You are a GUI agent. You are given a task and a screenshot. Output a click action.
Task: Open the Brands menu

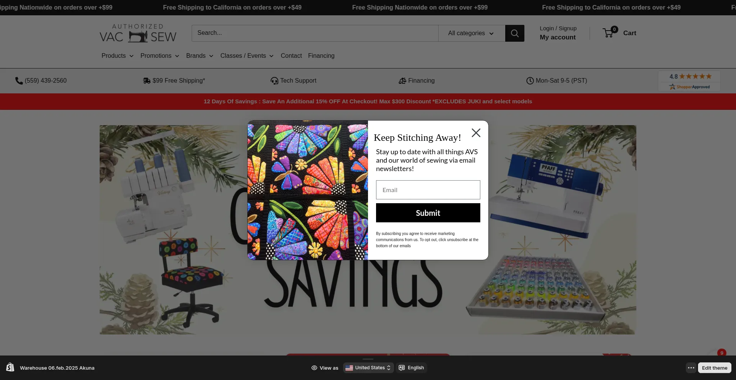[200, 56]
